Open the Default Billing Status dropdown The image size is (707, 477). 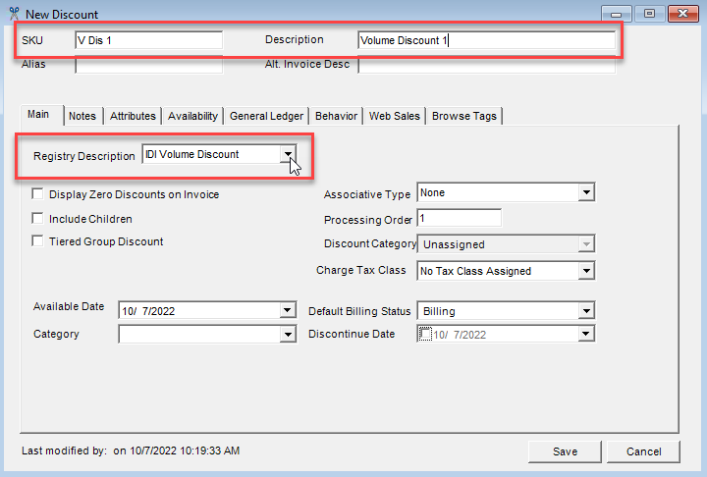586,311
